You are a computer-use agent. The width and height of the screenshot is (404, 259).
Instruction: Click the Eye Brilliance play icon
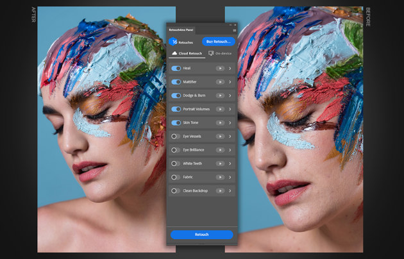coord(220,150)
